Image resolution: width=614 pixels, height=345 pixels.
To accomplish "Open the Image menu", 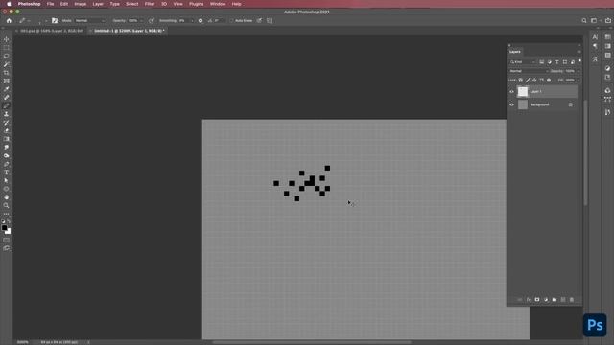I will pyautogui.click(x=81, y=4).
